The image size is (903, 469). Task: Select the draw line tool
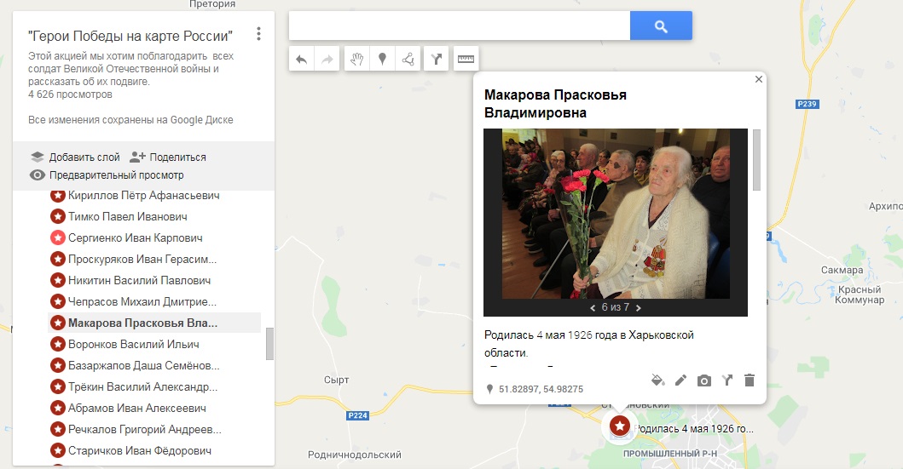[x=408, y=60]
